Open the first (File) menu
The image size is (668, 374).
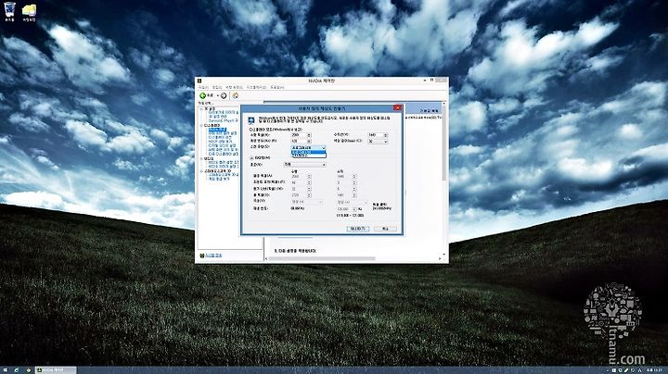click(203, 87)
